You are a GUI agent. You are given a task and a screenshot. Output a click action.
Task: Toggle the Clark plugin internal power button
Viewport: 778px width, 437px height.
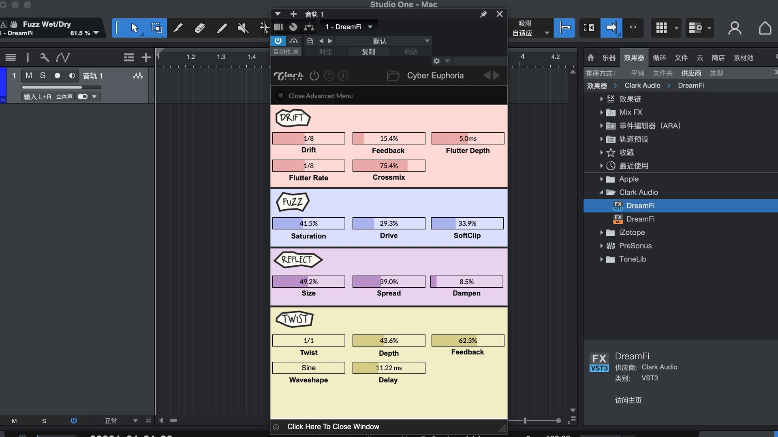point(314,76)
